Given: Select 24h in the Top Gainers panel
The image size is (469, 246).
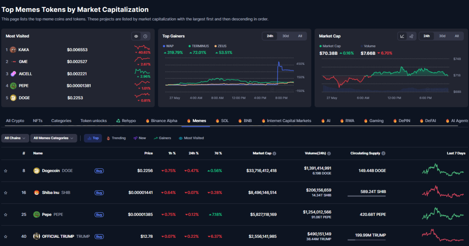Looking at the screenshot, I should click(x=270, y=36).
